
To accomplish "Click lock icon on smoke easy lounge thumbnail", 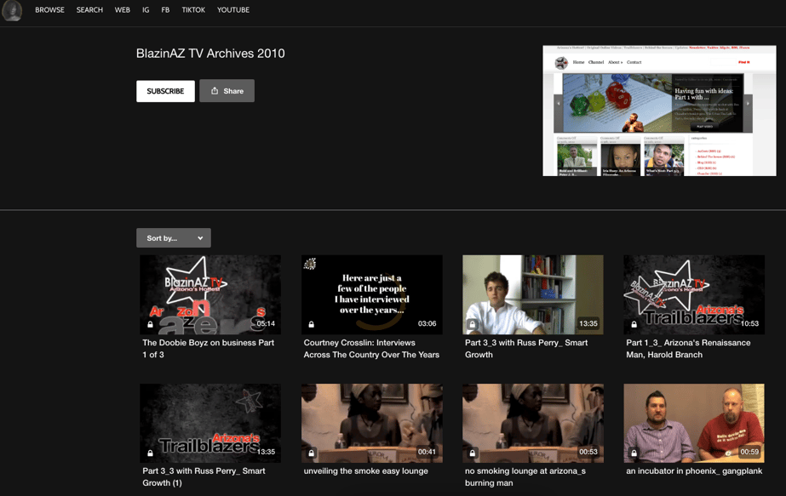I will point(312,453).
